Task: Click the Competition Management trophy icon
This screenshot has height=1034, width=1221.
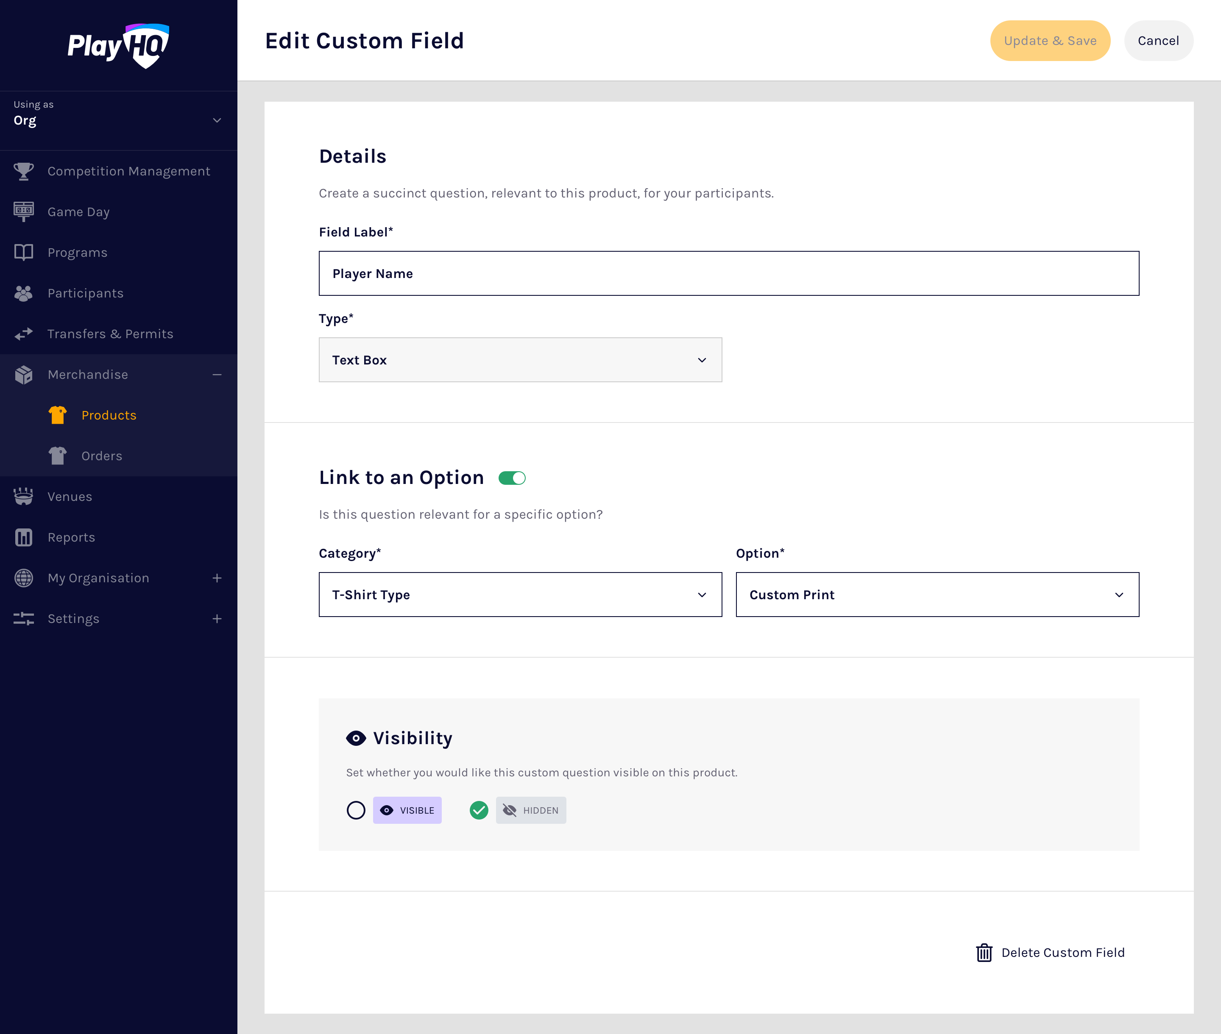Action: 23,171
